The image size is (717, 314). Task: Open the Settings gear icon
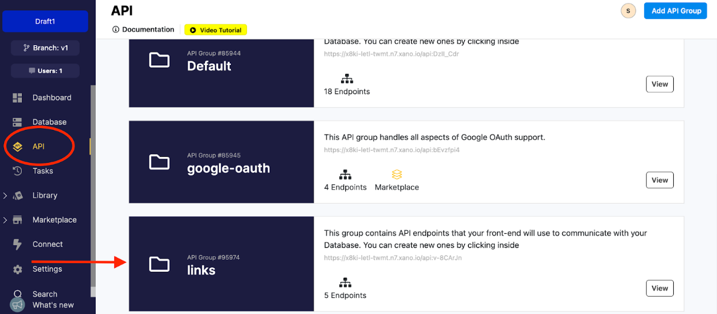pos(17,269)
